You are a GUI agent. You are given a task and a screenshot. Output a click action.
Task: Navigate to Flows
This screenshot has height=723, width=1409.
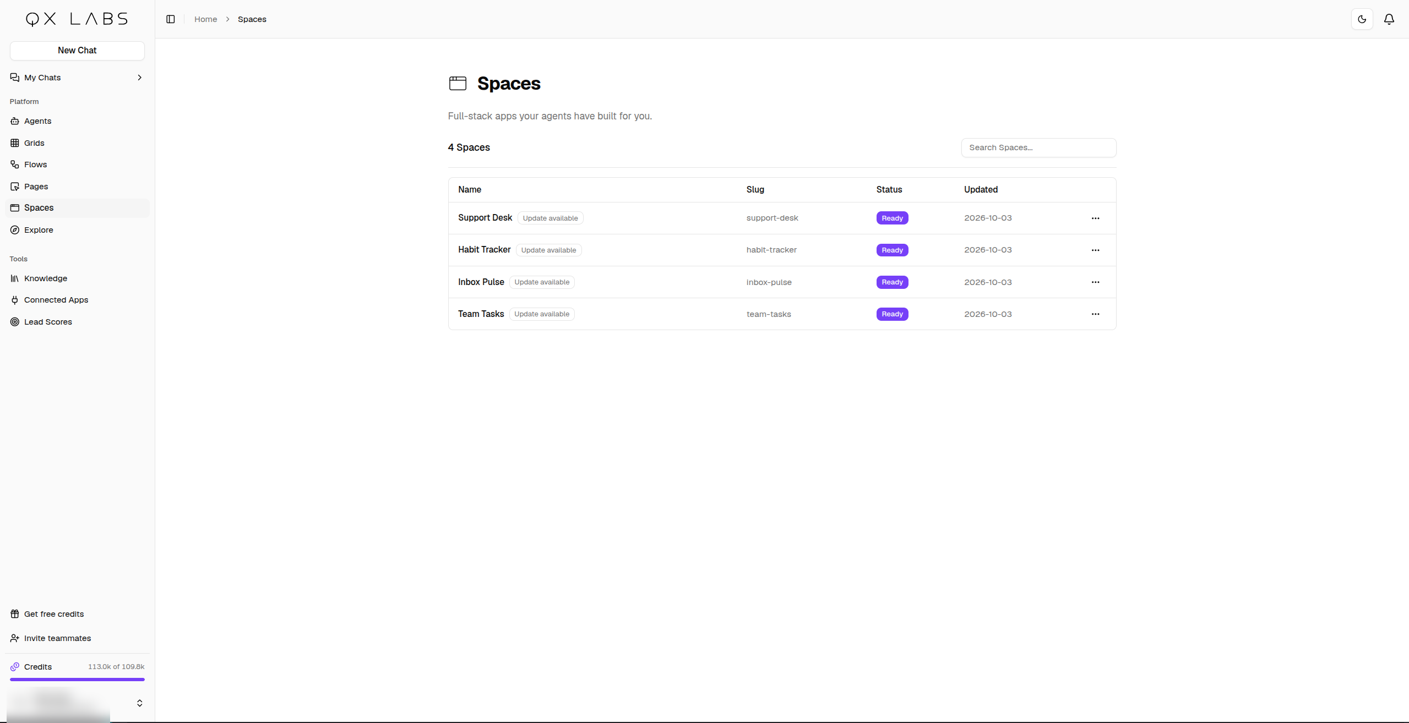[x=77, y=165]
